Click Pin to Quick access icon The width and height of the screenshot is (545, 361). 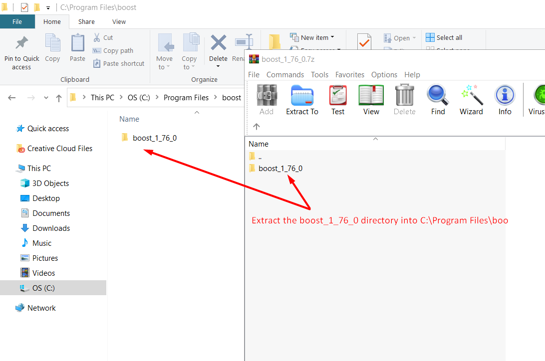[21, 43]
